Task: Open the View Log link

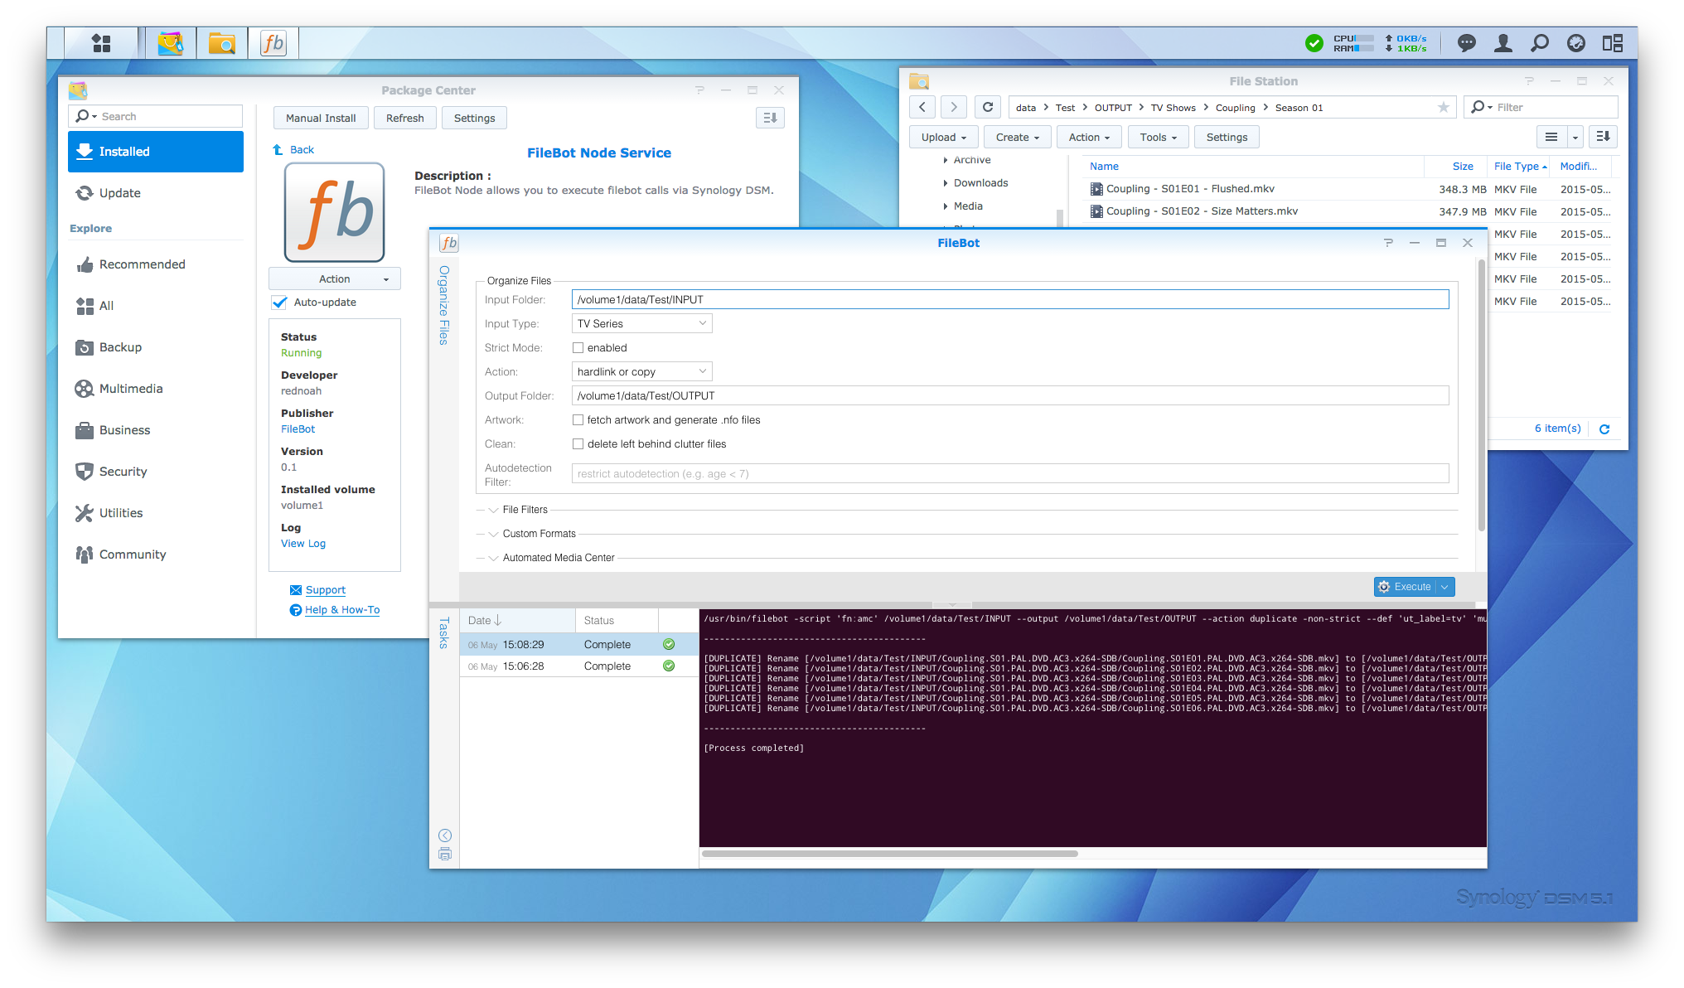Action: 303,544
